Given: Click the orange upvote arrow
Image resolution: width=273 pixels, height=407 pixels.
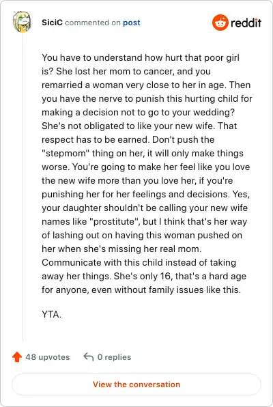Looking at the screenshot, I should (x=17, y=357).
